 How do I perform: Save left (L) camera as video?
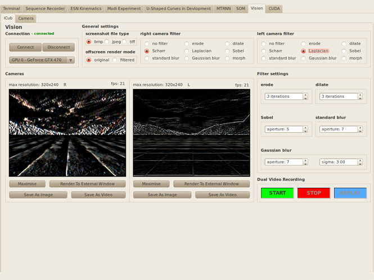coord(222,195)
